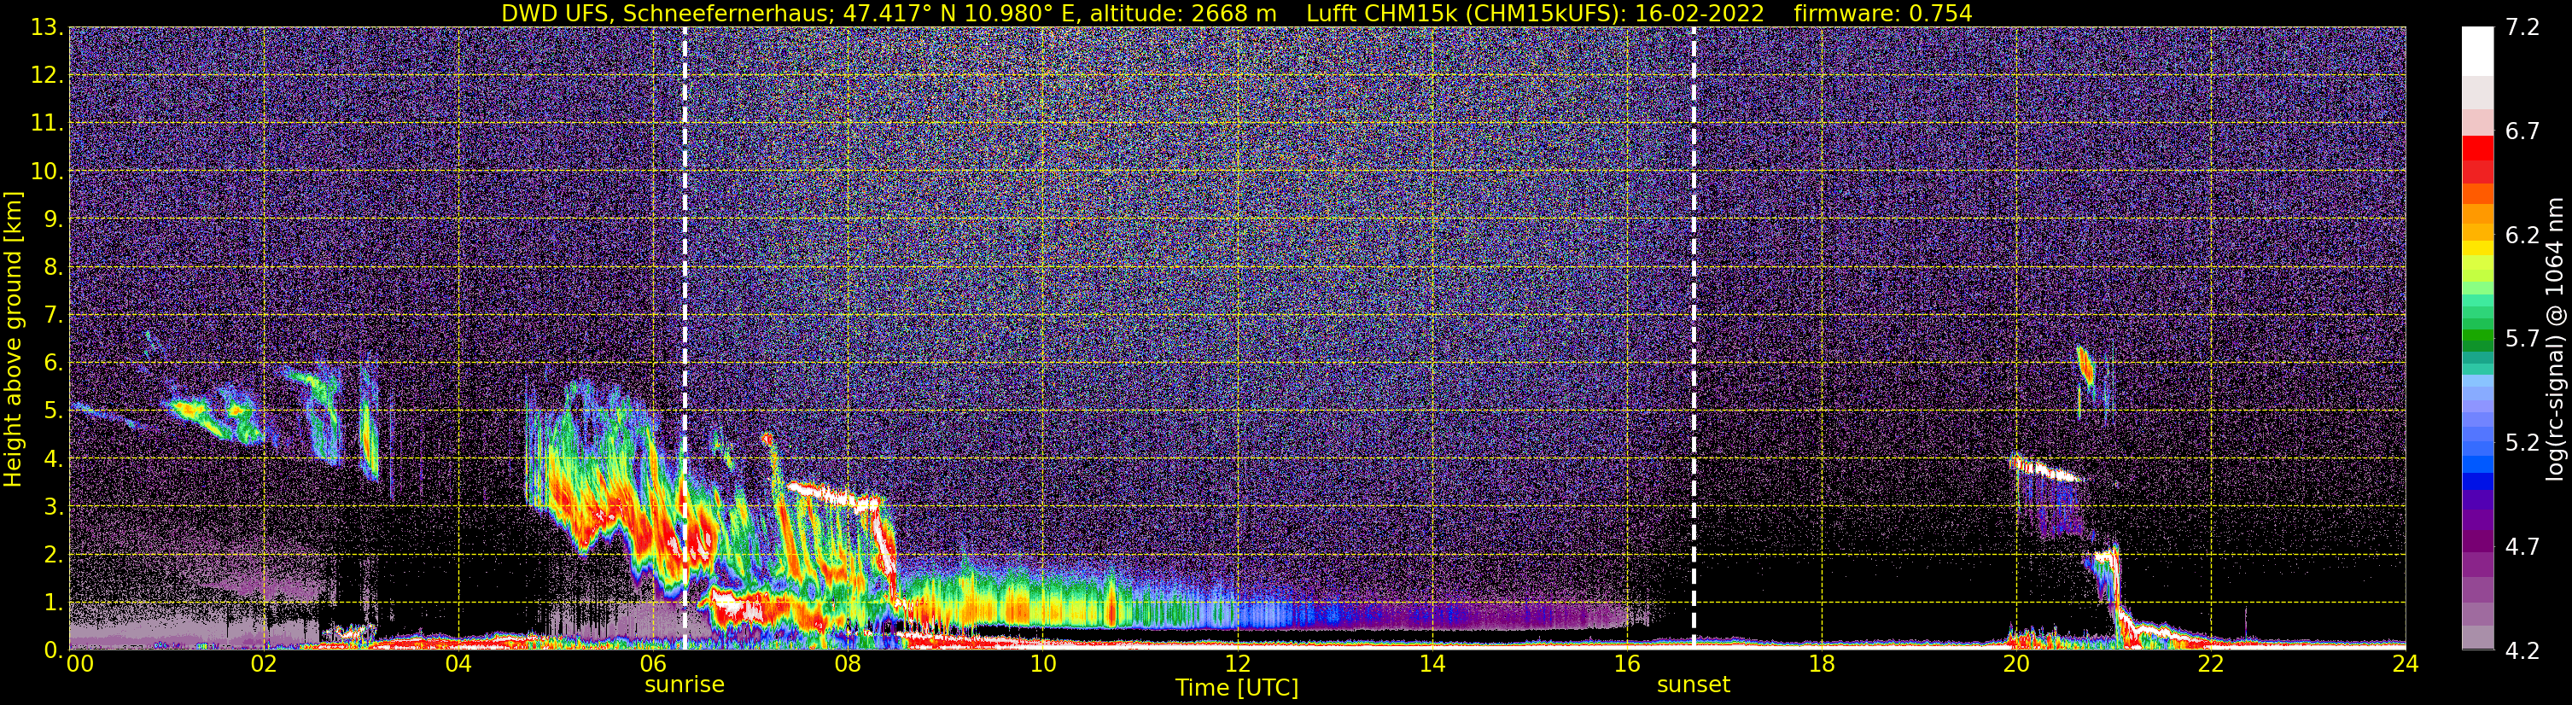The height and width of the screenshot is (705, 2572).
Task: Click the '20' time axis tick label
Action: pyautogui.click(x=2016, y=665)
